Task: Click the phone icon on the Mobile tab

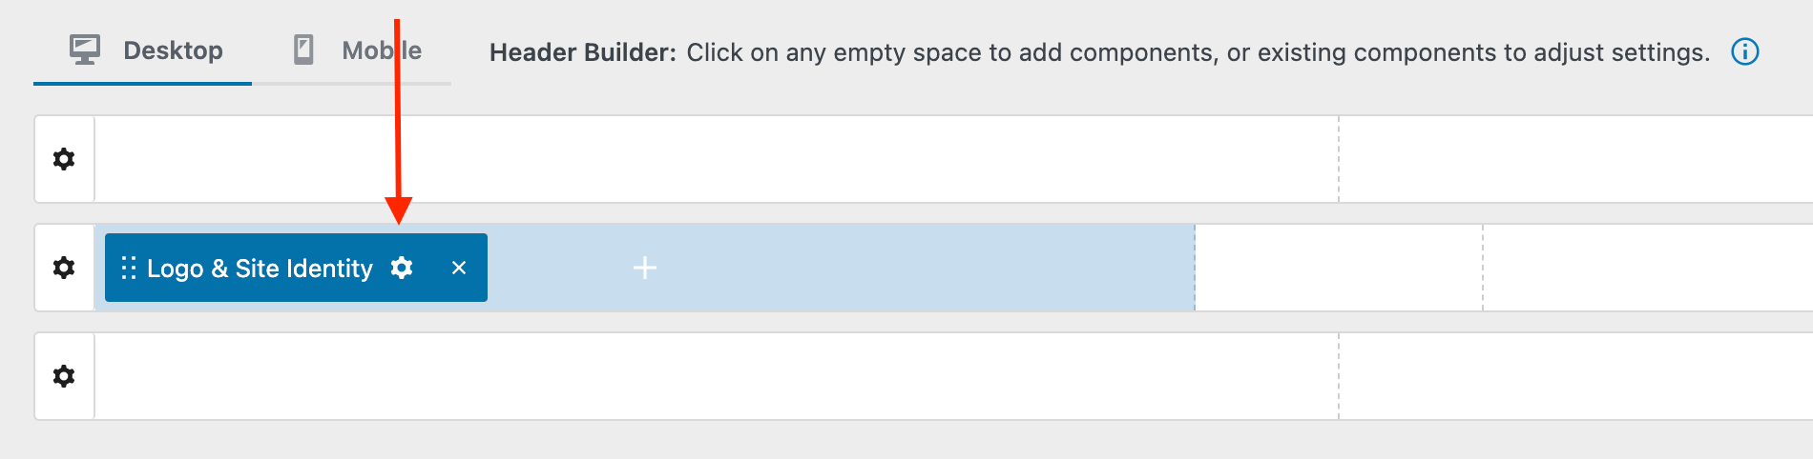Action: click(303, 50)
